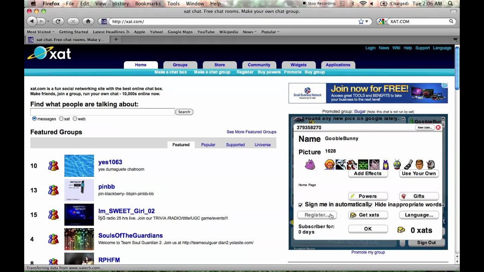The image size is (484, 272).
Task: Confirm profile with OK button
Action: [x=368, y=229]
